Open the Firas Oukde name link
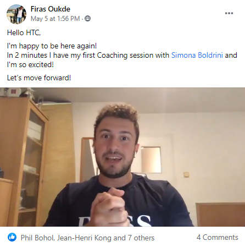 coord(51,9)
